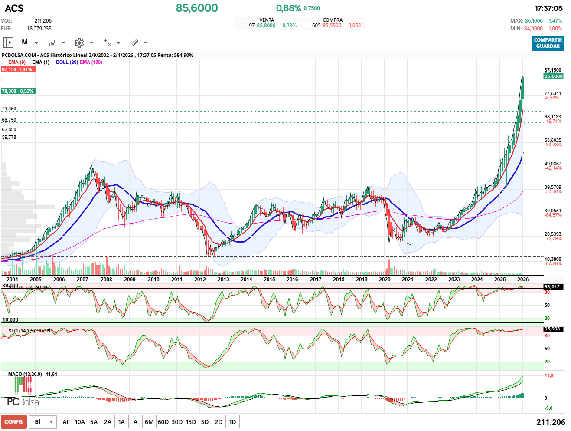Image resolution: width=571 pixels, height=431 pixels.
Task: Open the dropdown arrow next to M
Action: (x=36, y=43)
